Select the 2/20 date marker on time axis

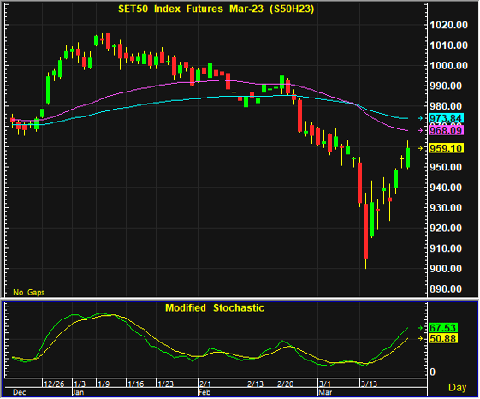pos(285,384)
